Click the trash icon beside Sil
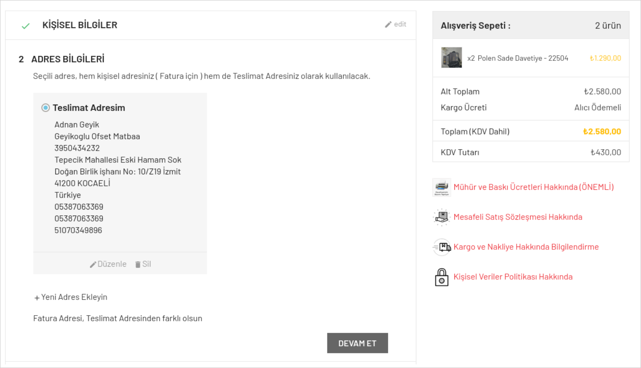641x368 pixels. click(138, 264)
